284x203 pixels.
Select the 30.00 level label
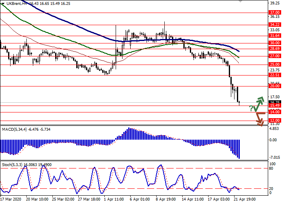[274, 43]
